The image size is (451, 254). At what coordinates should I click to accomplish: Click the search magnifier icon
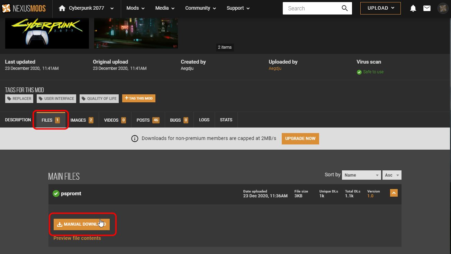pos(344,8)
